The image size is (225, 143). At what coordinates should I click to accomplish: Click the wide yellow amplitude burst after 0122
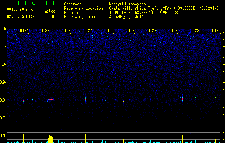click(51, 139)
